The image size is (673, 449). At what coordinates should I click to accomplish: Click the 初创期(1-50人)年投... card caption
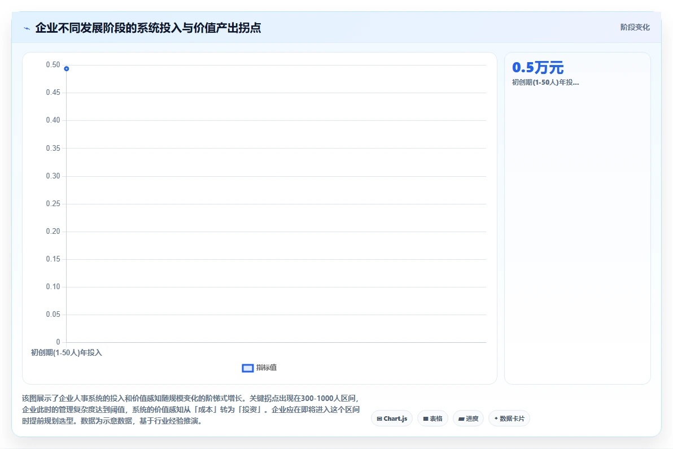click(x=545, y=82)
